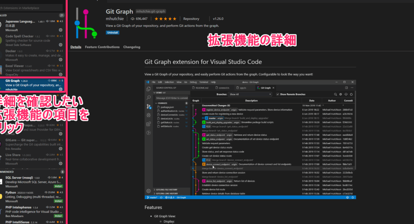Open the Japanese Language Pack gear settings
Viewport: 414px width, 224px height.
point(61,30)
